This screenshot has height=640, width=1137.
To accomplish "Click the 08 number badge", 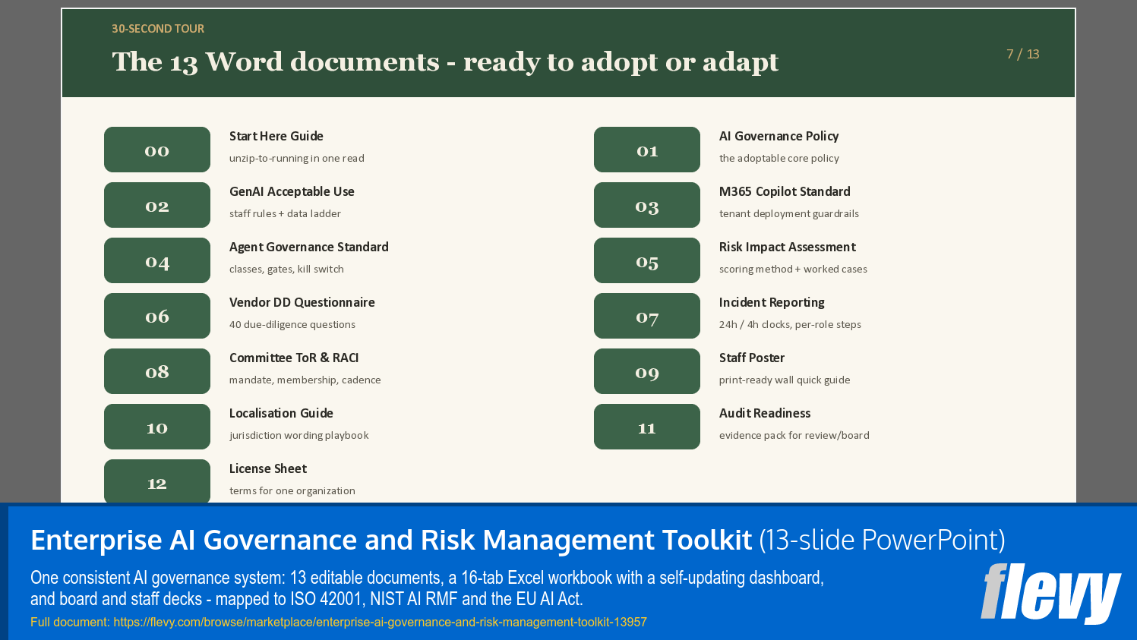I will tap(157, 371).
